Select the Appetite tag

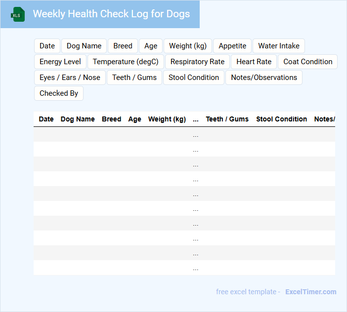point(232,46)
